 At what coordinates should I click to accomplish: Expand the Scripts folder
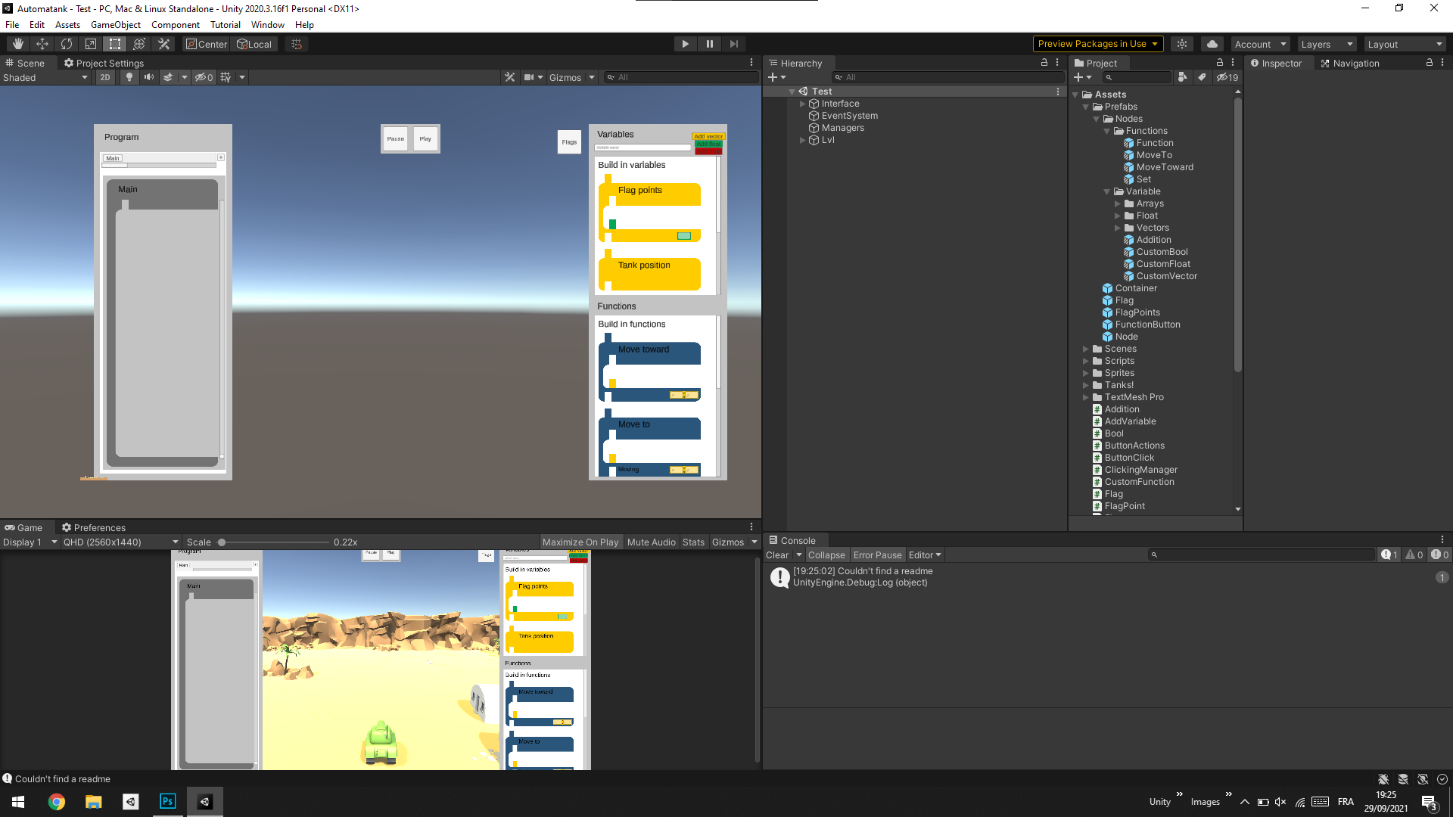coord(1085,361)
